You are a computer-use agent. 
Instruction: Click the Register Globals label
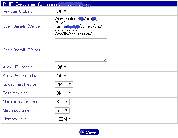click(18, 11)
